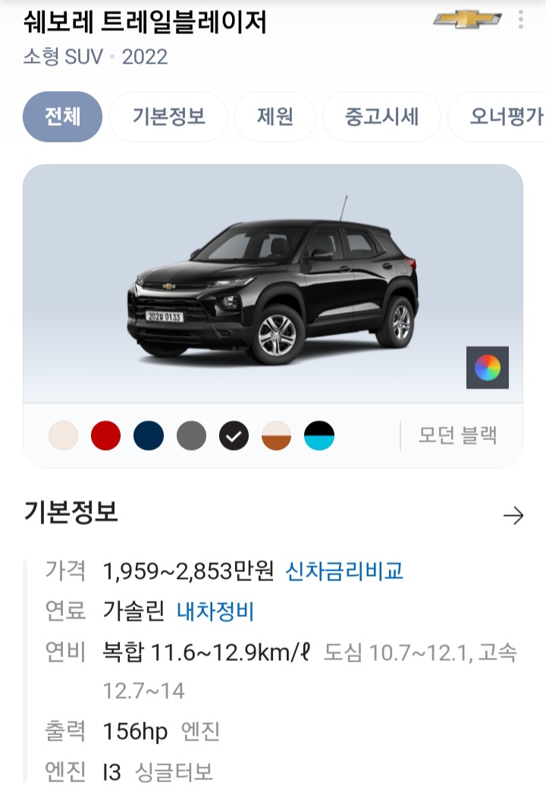546x792 pixels.
Task: Select the white-and-orange two-tone swatch
Action: point(276,435)
